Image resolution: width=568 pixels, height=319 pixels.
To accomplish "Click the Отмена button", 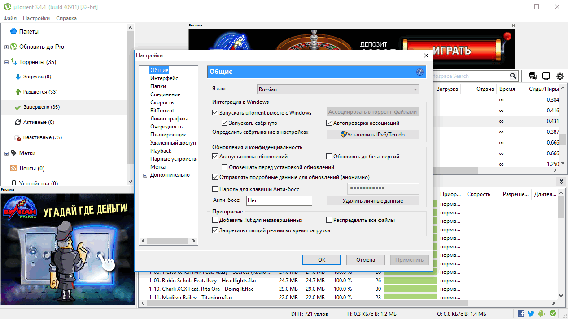I will tap(366, 259).
